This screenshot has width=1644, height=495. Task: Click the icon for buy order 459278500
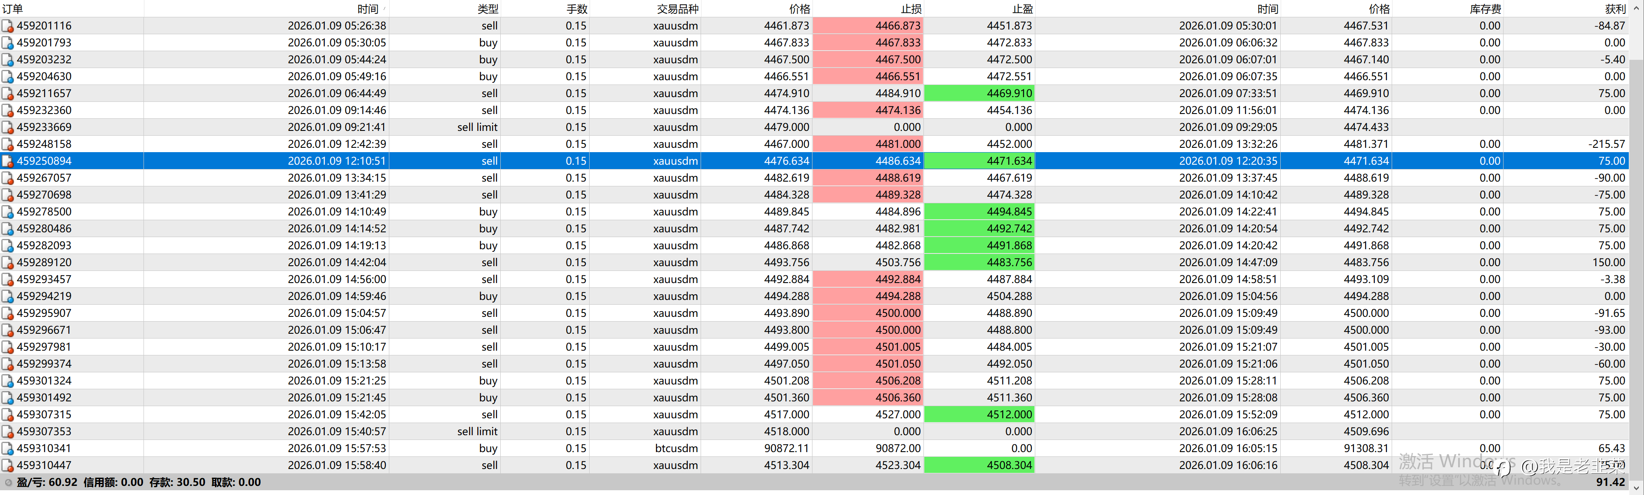(8, 212)
